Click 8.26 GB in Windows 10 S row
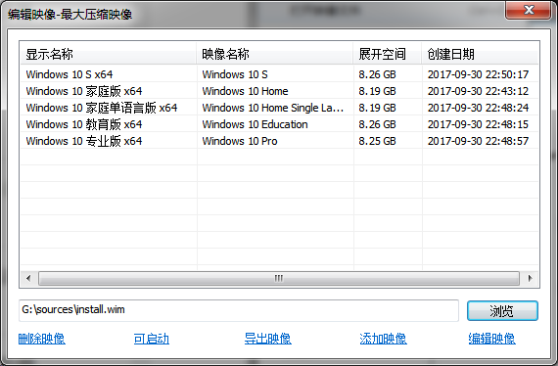The height and width of the screenshot is (366, 558). click(377, 74)
